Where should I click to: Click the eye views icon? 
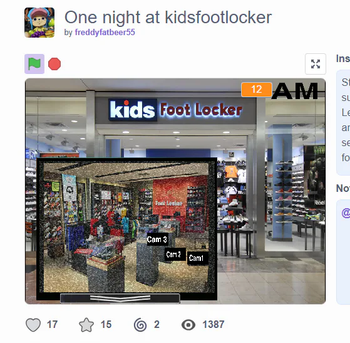coord(188,325)
